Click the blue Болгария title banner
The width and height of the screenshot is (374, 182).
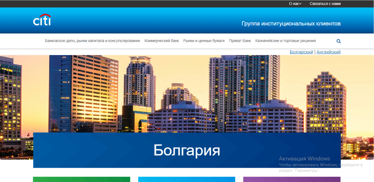[x=187, y=150]
